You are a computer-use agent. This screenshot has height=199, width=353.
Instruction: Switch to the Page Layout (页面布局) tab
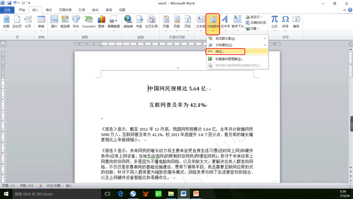(x=65, y=10)
